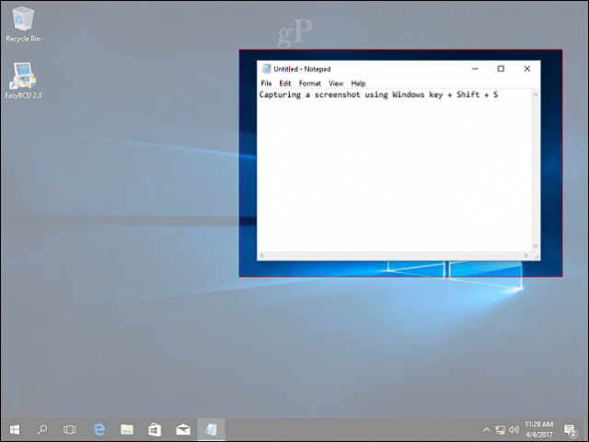Click the word "screenshot" in Notepad
Viewport: 589px width, 442px height.
point(338,95)
